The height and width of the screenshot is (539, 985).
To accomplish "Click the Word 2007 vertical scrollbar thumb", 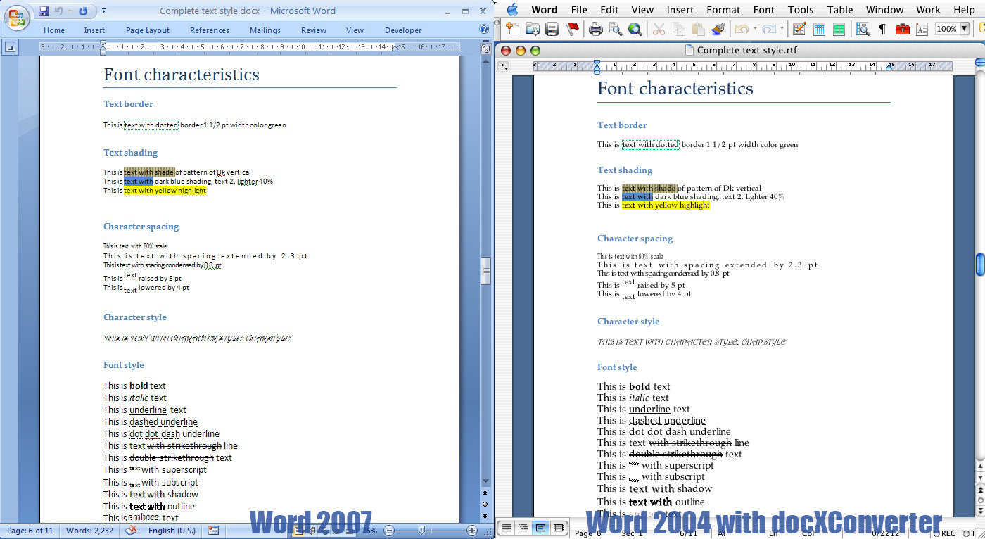I will (x=485, y=271).
